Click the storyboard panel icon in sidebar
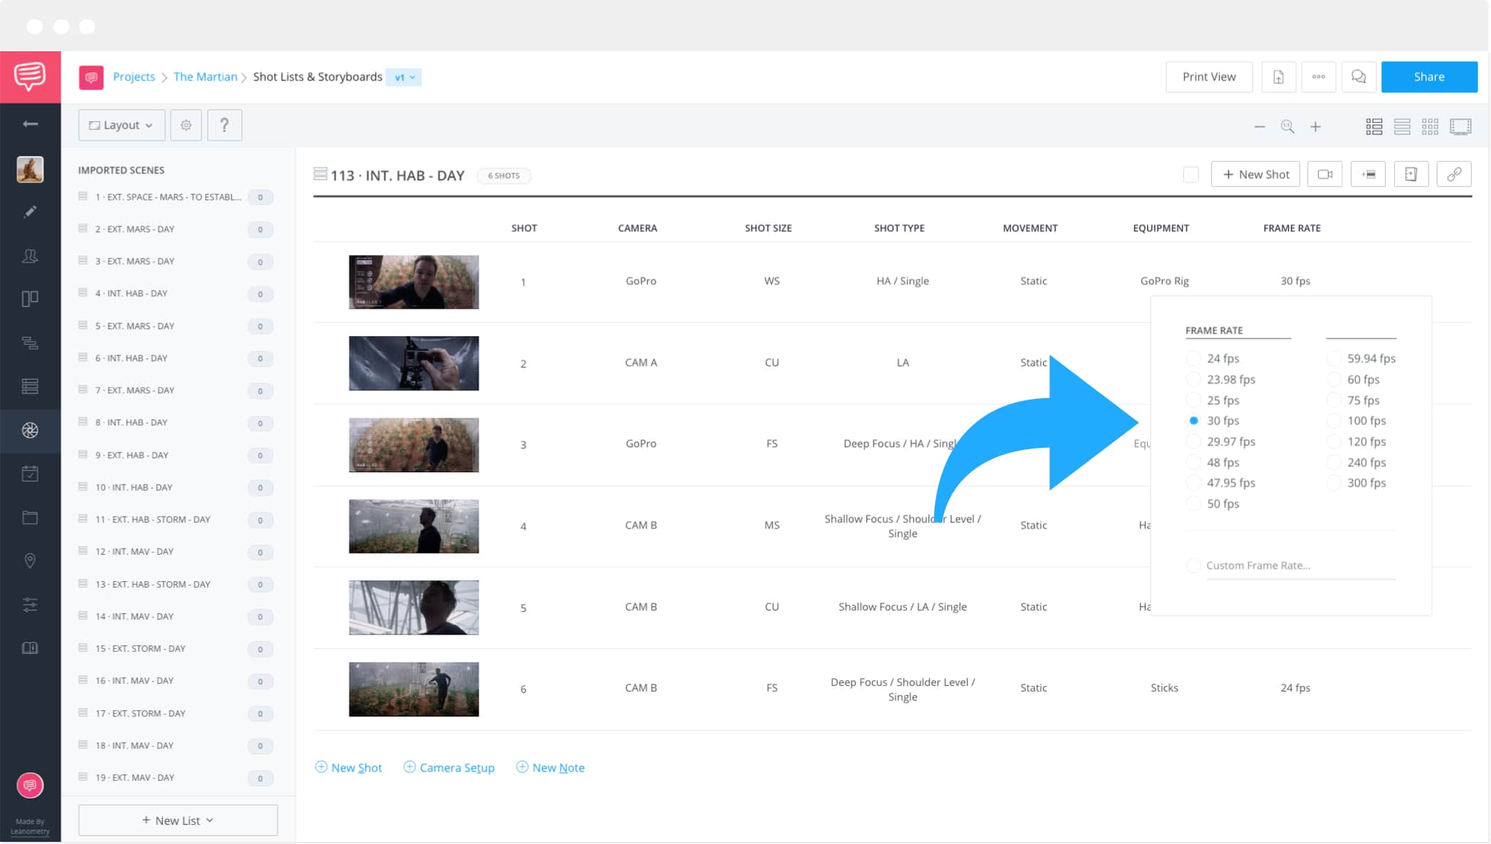1491x844 pixels. 30,298
